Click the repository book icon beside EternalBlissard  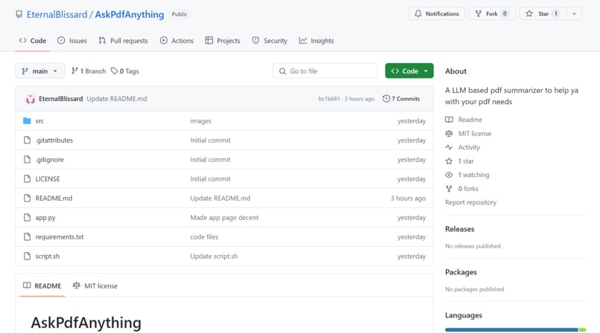click(19, 15)
